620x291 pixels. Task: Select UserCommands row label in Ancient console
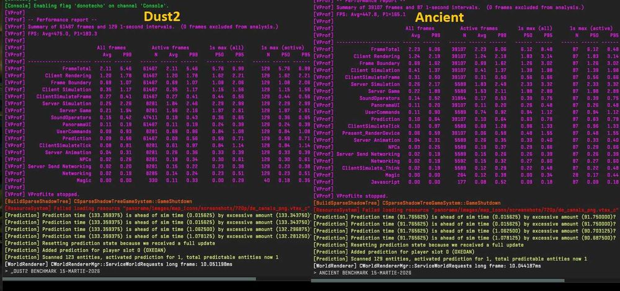(x=382, y=112)
